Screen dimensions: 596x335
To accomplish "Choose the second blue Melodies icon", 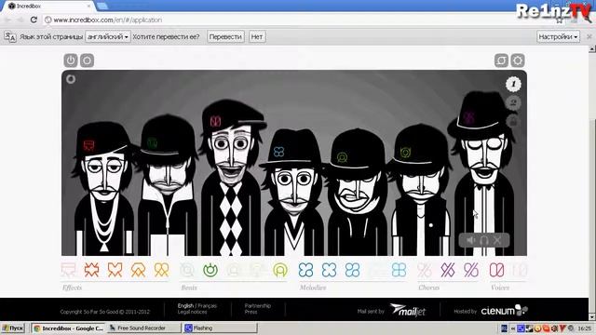I will (x=329, y=270).
